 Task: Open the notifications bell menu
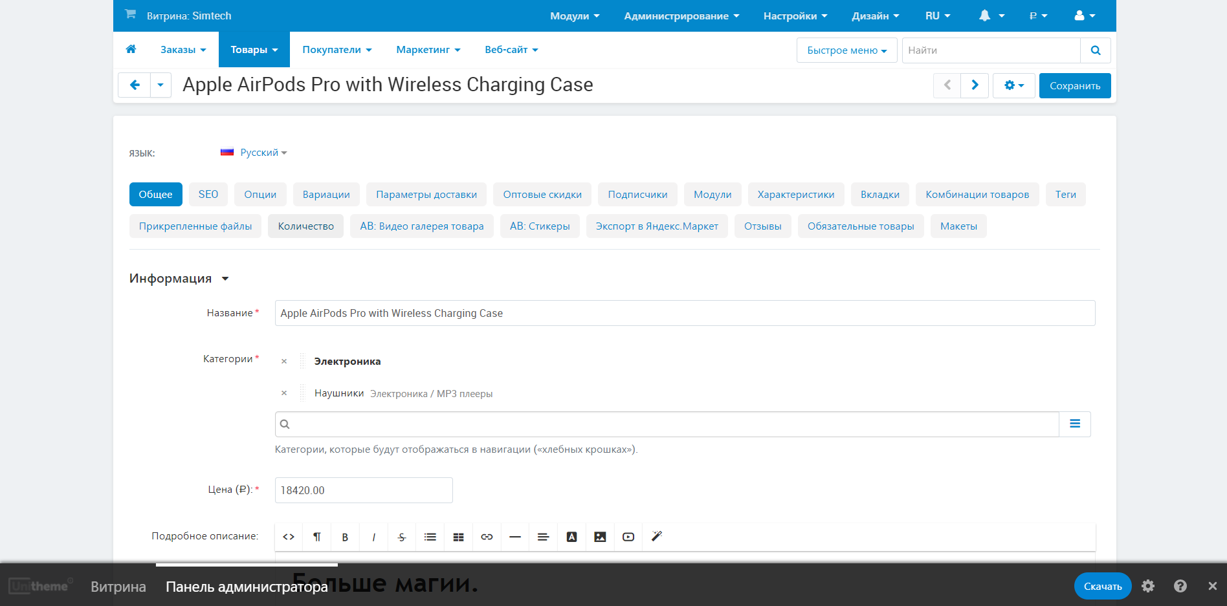[x=991, y=16]
